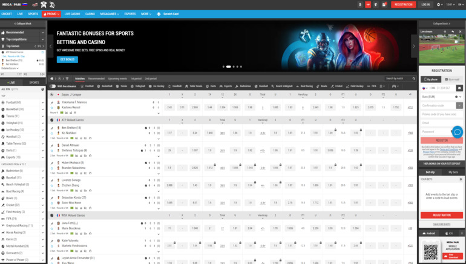Filter by Table Tennis in sports filter bar

(194, 86)
